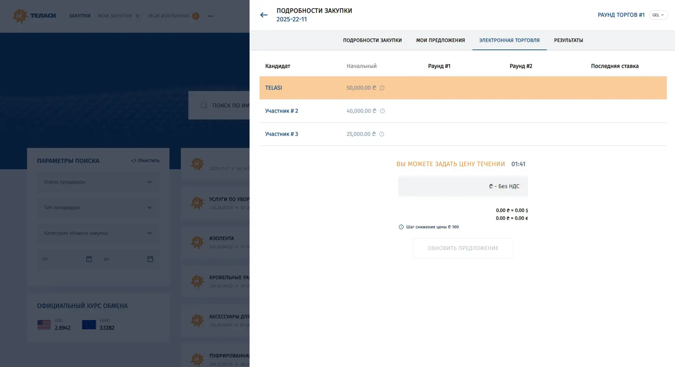675x367 pixels.
Task: Switch to 'Мои предложения' tab
Action: (x=440, y=40)
